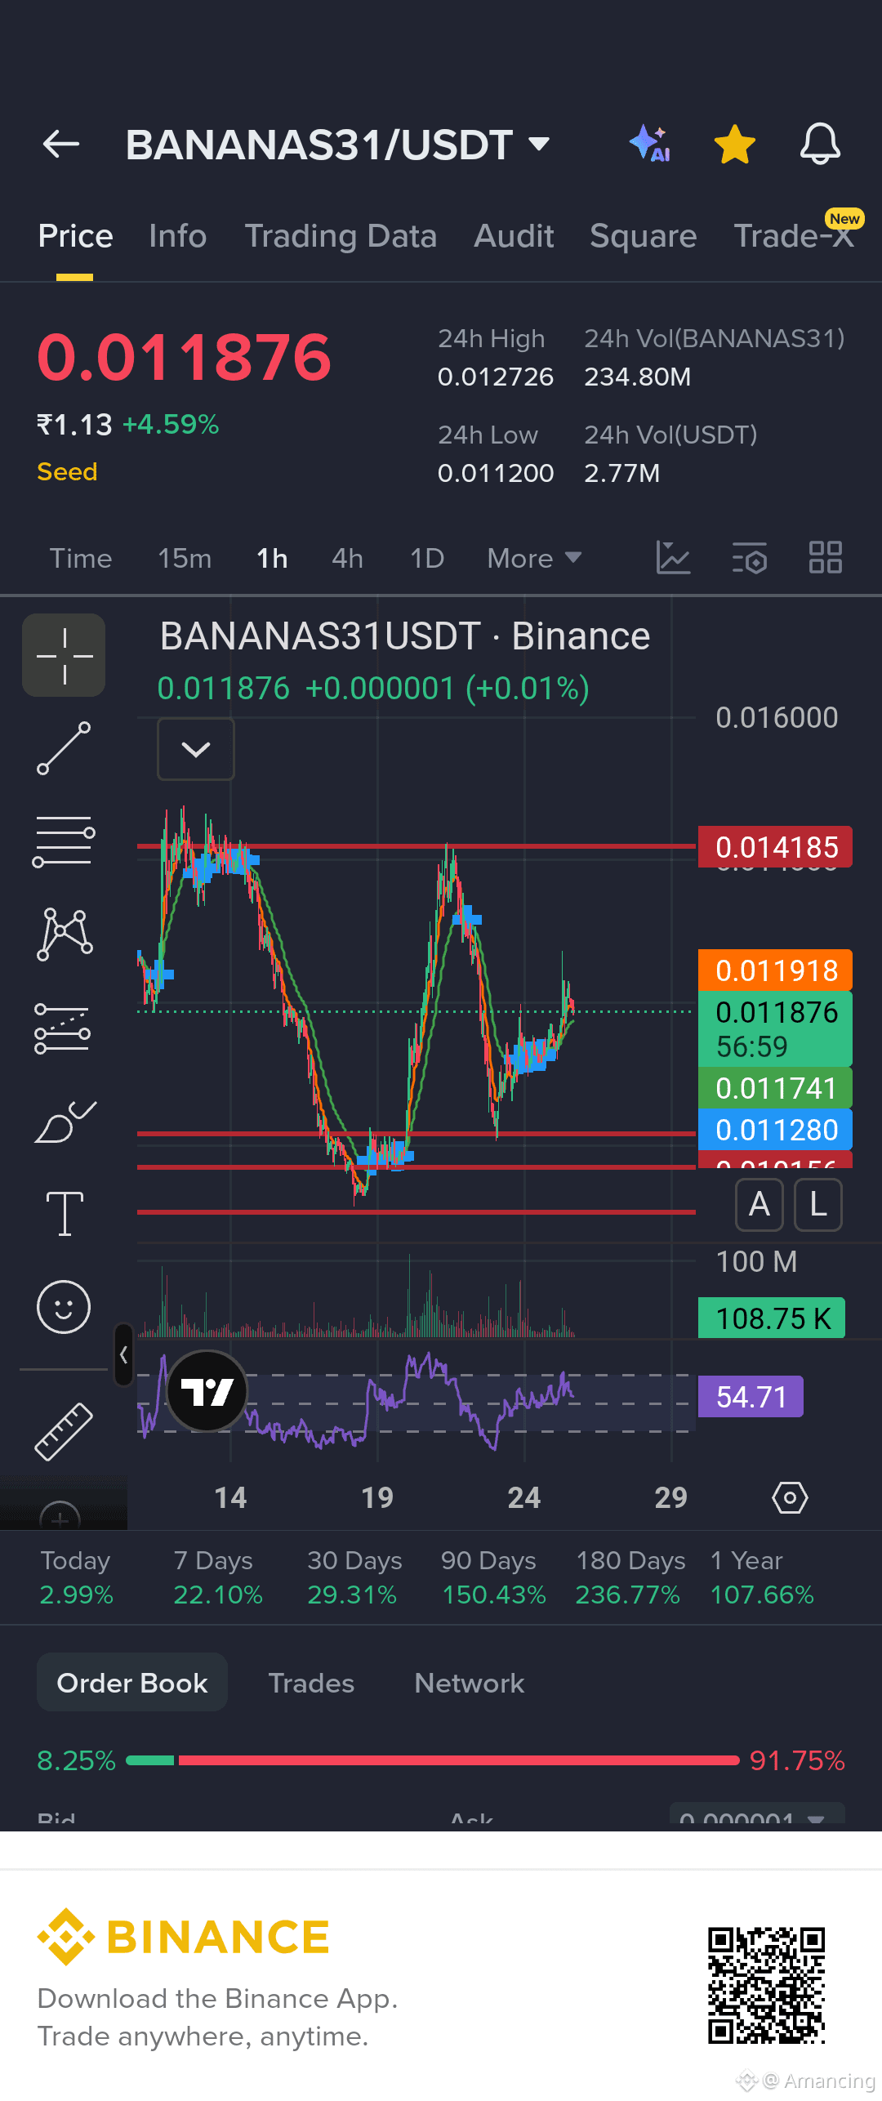The image size is (882, 2101).
Task: View 30 Days 29.31% performance
Action: 354,1577
